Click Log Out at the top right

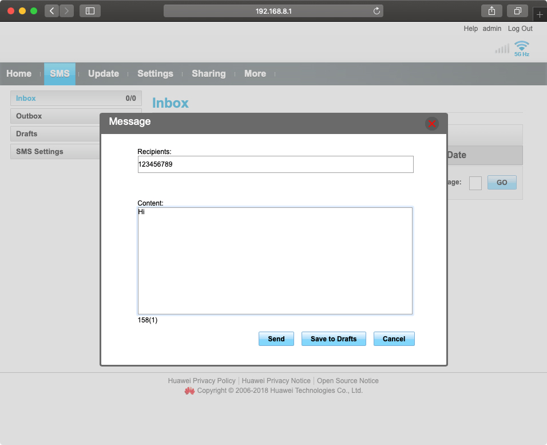click(520, 28)
